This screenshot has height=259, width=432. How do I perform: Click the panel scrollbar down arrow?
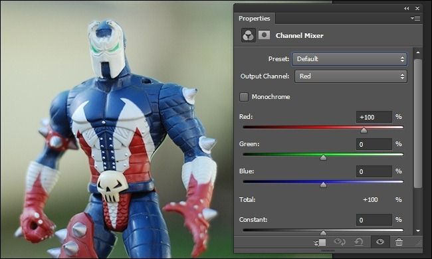click(x=418, y=230)
